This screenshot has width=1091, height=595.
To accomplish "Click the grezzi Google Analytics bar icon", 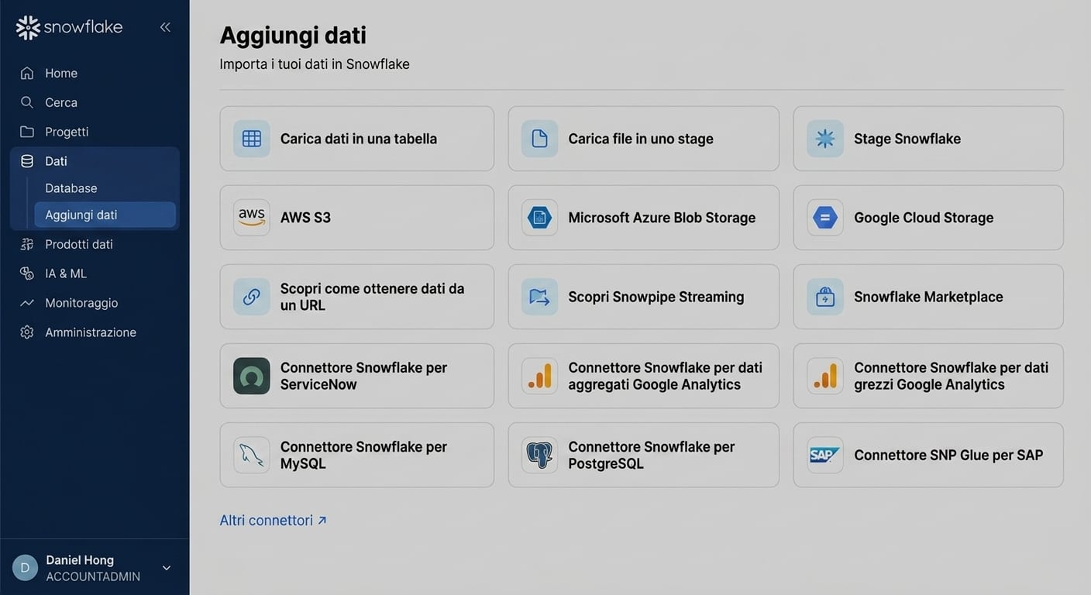I will (825, 376).
